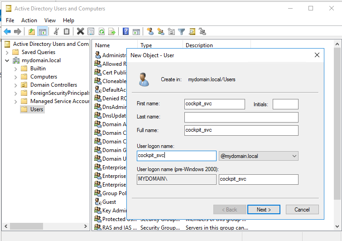
Task: Open the Action menu
Action: coord(29,20)
